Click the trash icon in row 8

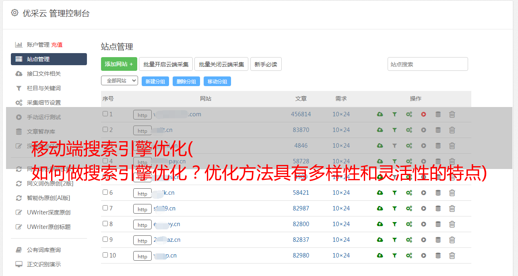point(452,224)
